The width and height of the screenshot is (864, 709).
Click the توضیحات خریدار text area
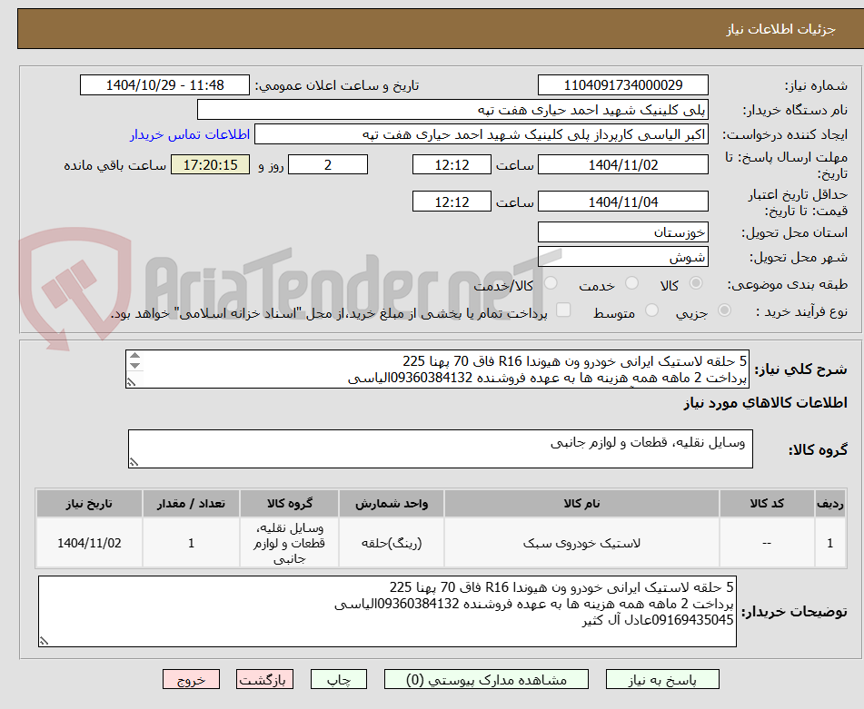(387, 612)
